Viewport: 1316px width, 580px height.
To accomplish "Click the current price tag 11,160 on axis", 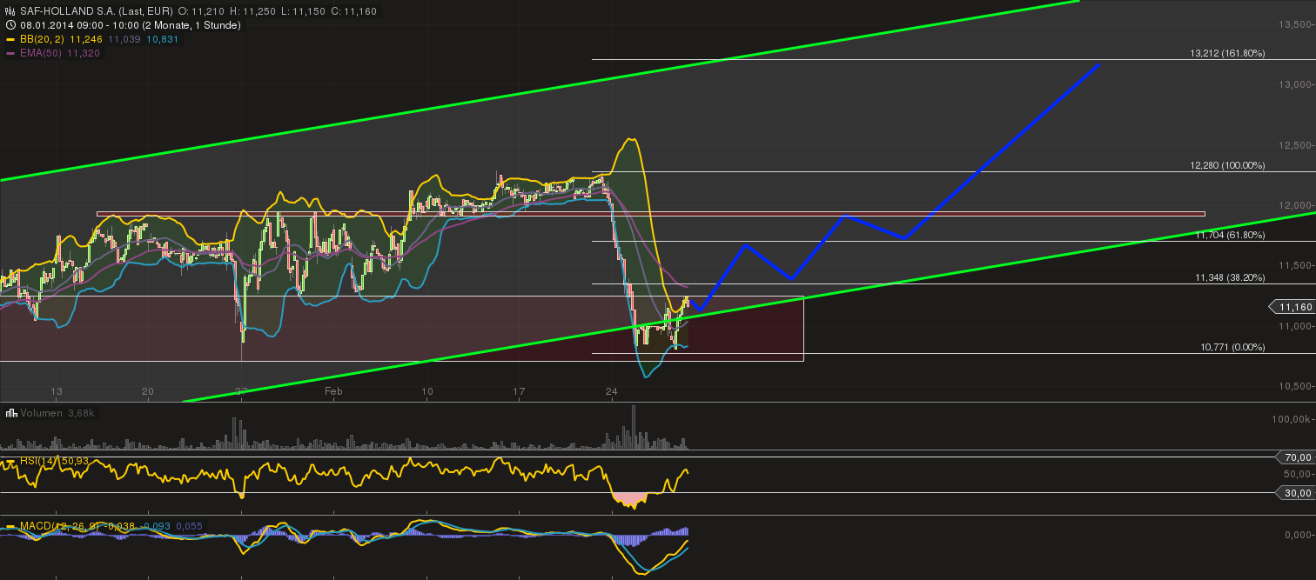I will 1292,307.
